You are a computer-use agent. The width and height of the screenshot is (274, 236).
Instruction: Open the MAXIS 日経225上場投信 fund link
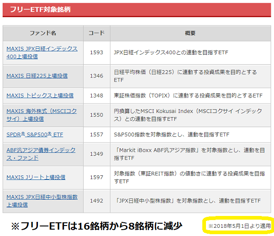click(37, 76)
